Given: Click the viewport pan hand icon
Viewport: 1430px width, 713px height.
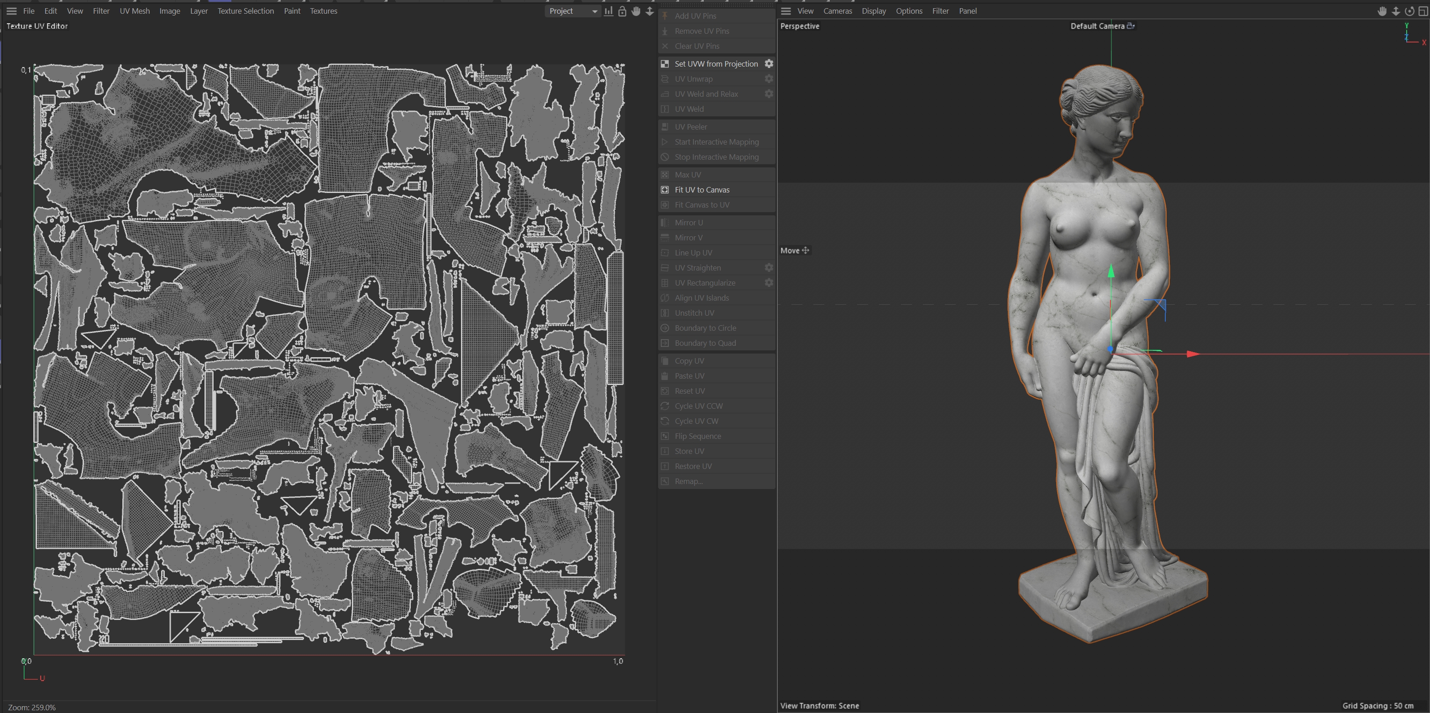Looking at the screenshot, I should [x=1382, y=11].
